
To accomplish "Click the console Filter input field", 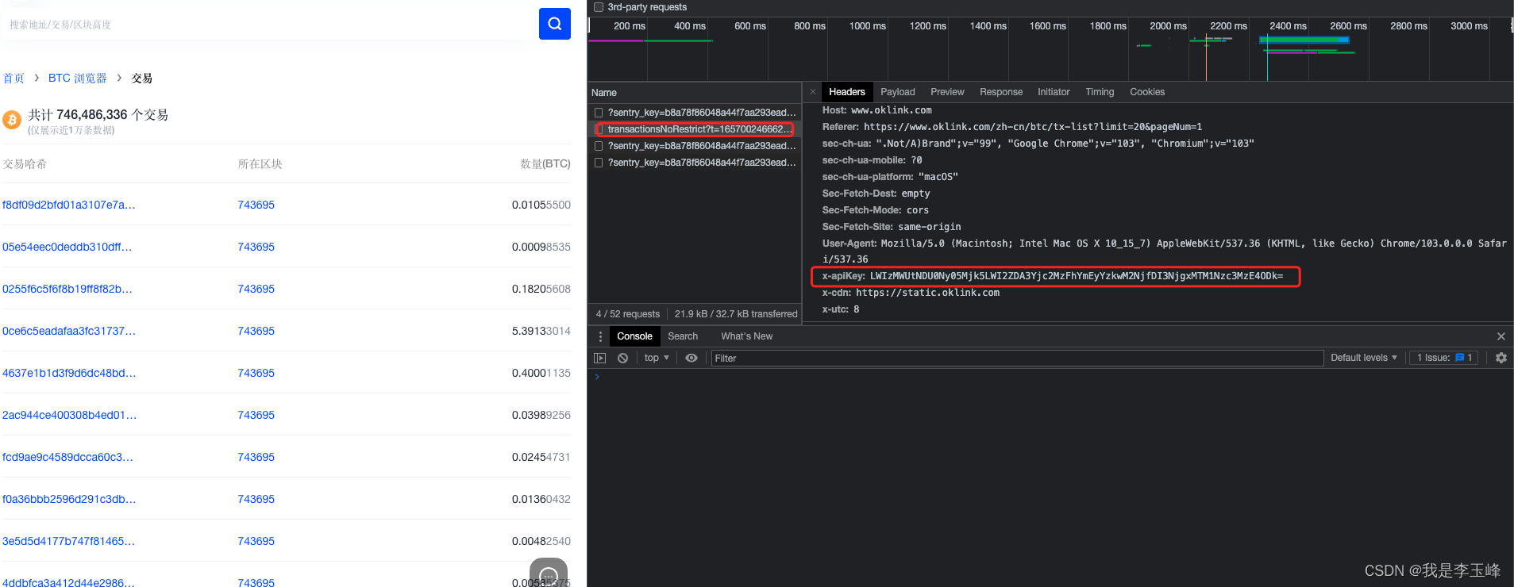I will tap(1017, 359).
